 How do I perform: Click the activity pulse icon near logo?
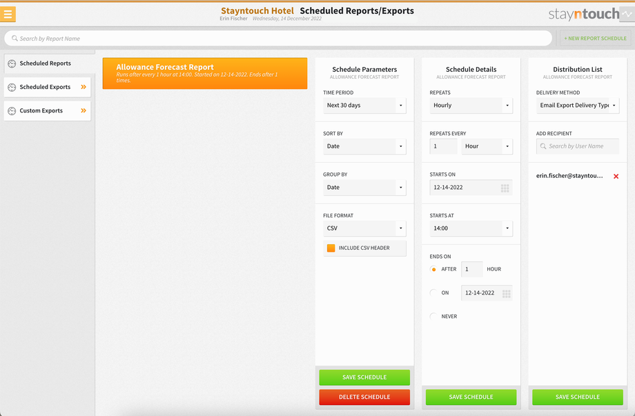pyautogui.click(x=627, y=14)
